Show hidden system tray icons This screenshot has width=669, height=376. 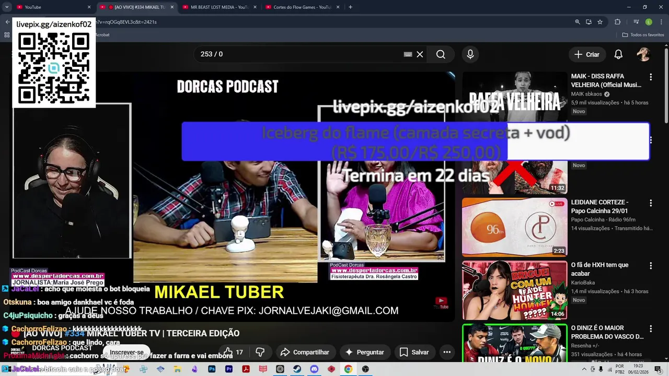[x=584, y=369]
